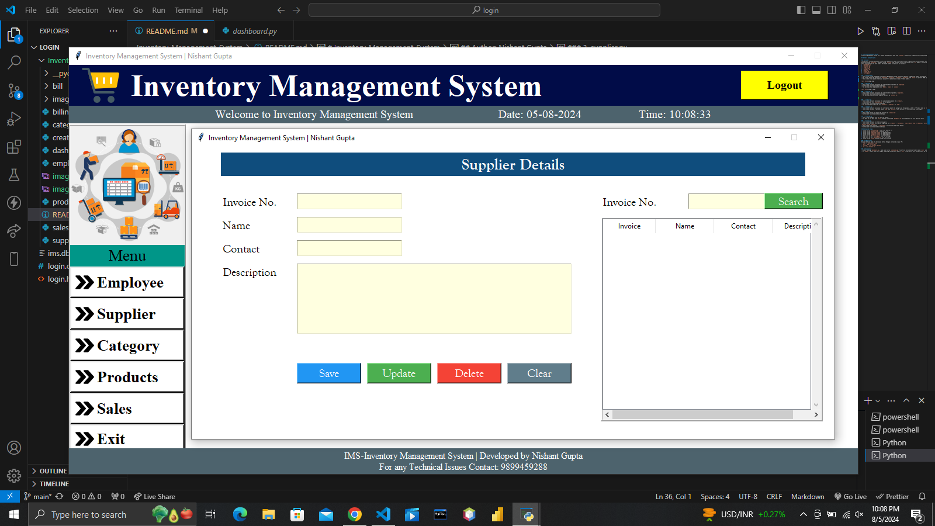Open the Supplier menu button
Screen dimensions: 935x526
point(127,314)
